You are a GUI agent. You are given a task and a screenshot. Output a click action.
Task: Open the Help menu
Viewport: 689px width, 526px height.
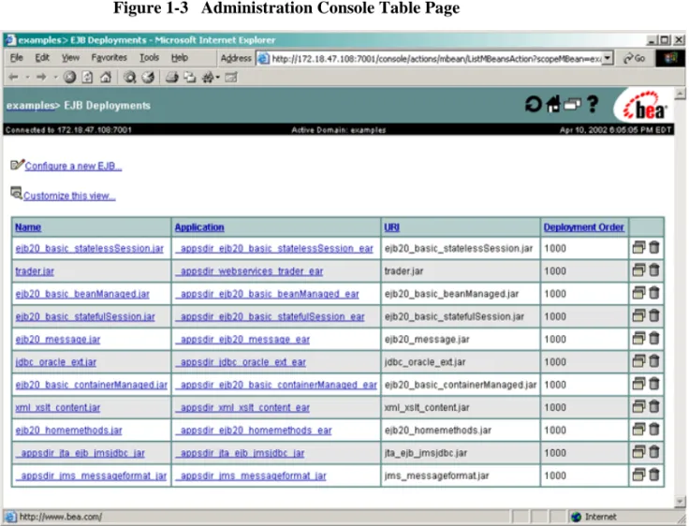pyautogui.click(x=180, y=58)
